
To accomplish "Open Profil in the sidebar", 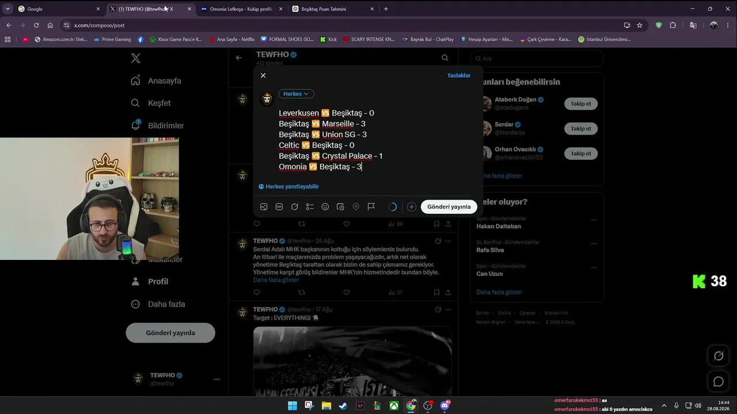I will coord(150,282).
